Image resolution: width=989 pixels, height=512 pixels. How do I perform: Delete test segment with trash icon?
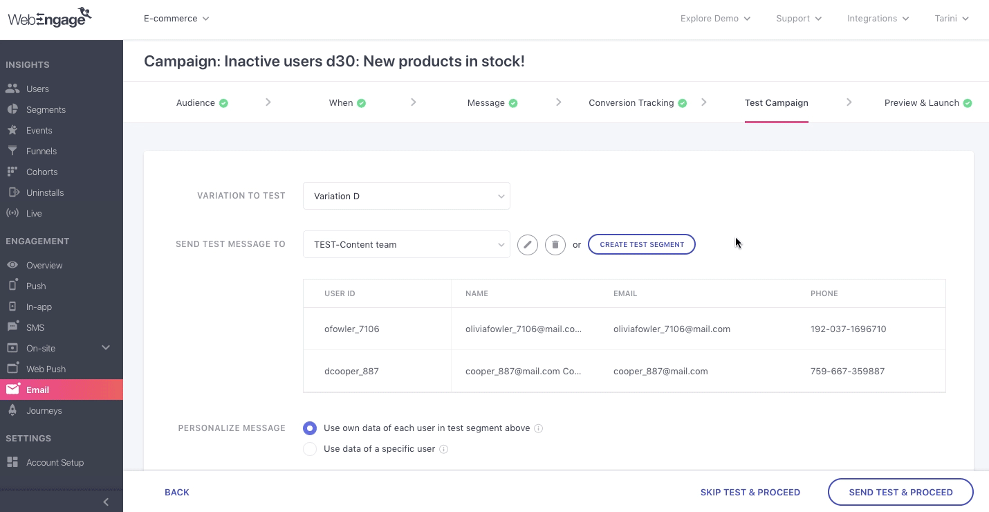[x=555, y=245]
